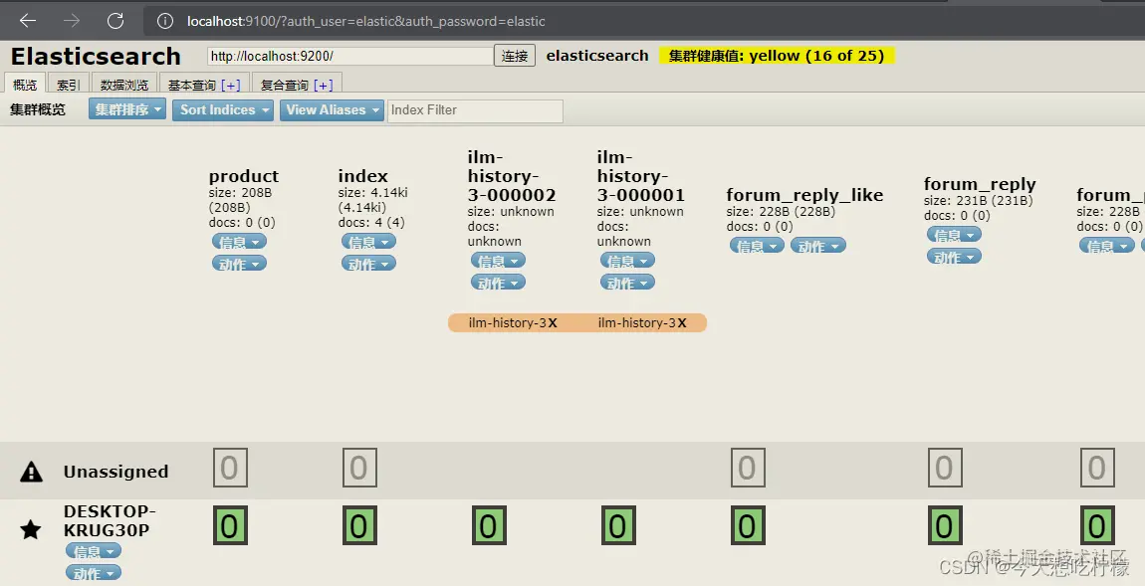Select green shard 0 of product

pyautogui.click(x=230, y=525)
